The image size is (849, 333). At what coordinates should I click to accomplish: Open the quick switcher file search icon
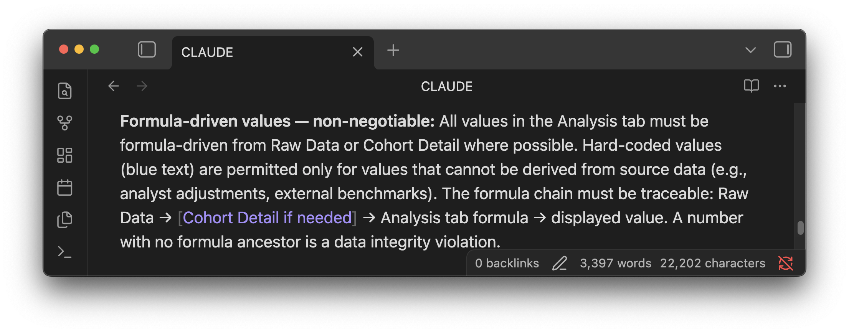coord(64,91)
